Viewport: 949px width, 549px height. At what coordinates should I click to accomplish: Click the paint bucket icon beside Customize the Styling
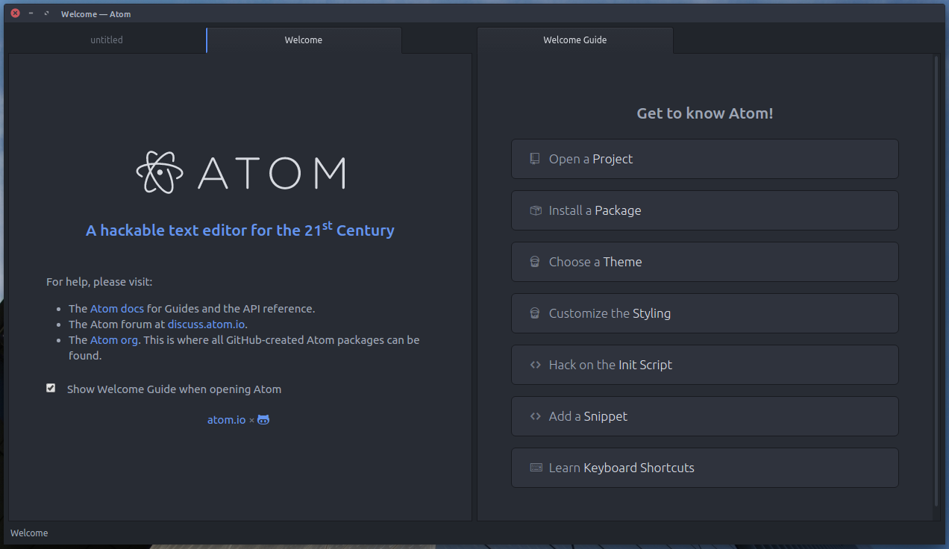(x=535, y=313)
